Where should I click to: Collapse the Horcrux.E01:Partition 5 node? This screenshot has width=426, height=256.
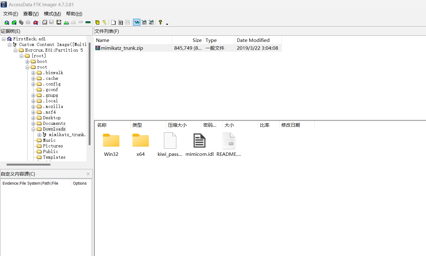click(15, 50)
